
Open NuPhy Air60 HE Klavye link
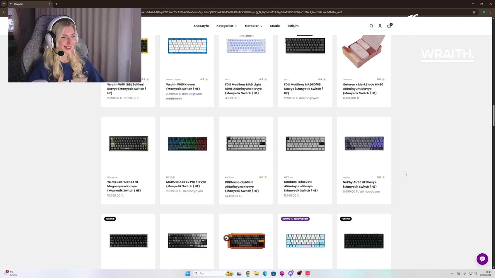(x=360, y=184)
